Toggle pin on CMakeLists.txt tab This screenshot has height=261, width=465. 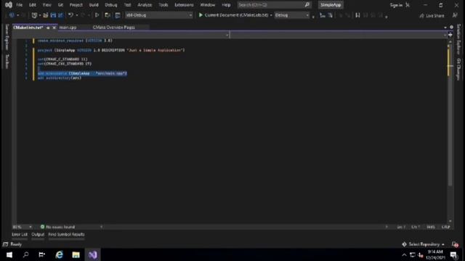point(48,28)
